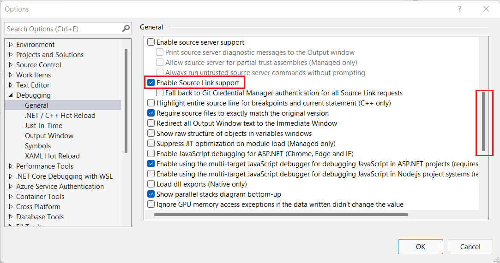Expand the Work Items node

tap(11, 75)
